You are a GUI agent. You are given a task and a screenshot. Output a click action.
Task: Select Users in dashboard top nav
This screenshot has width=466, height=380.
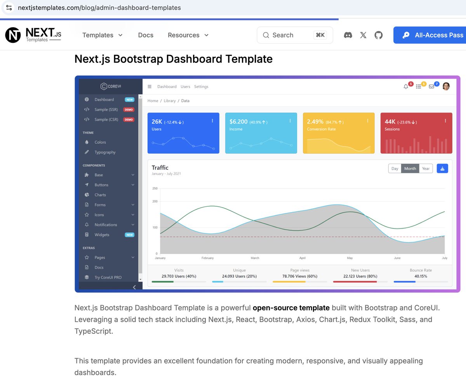coord(185,87)
